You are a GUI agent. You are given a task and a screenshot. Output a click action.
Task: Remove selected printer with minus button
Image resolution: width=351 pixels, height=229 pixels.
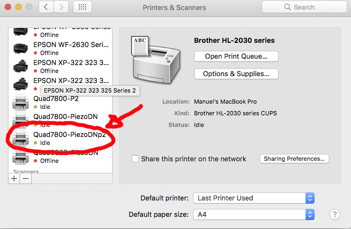click(25, 179)
